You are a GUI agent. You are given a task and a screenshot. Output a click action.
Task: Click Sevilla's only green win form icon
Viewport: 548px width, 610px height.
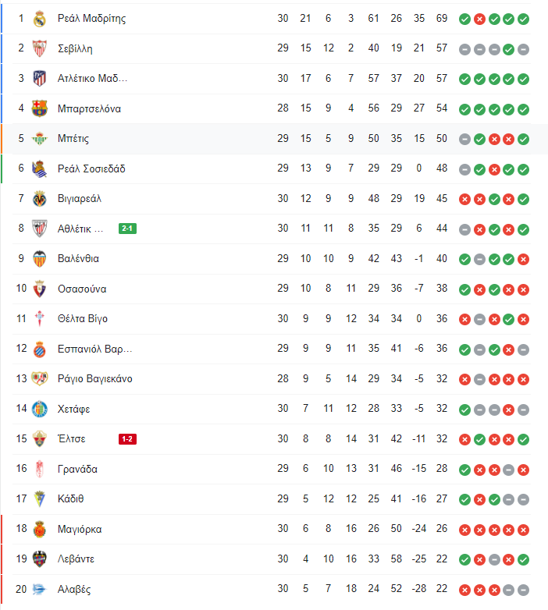[x=509, y=49]
